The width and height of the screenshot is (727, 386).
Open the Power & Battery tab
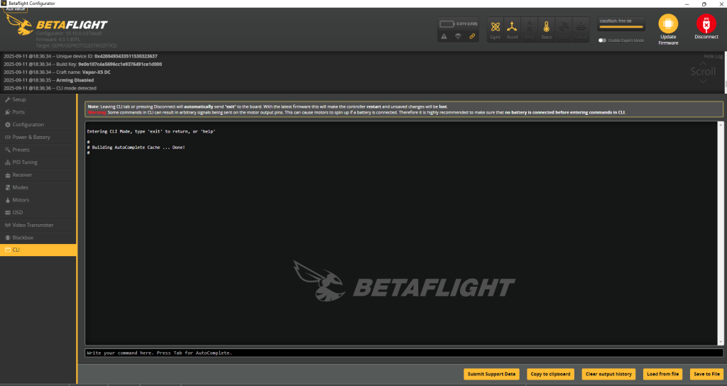[38, 137]
